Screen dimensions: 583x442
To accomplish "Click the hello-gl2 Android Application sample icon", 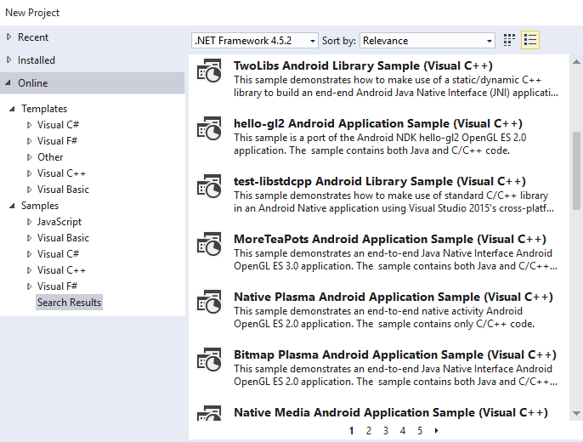I will (x=209, y=131).
